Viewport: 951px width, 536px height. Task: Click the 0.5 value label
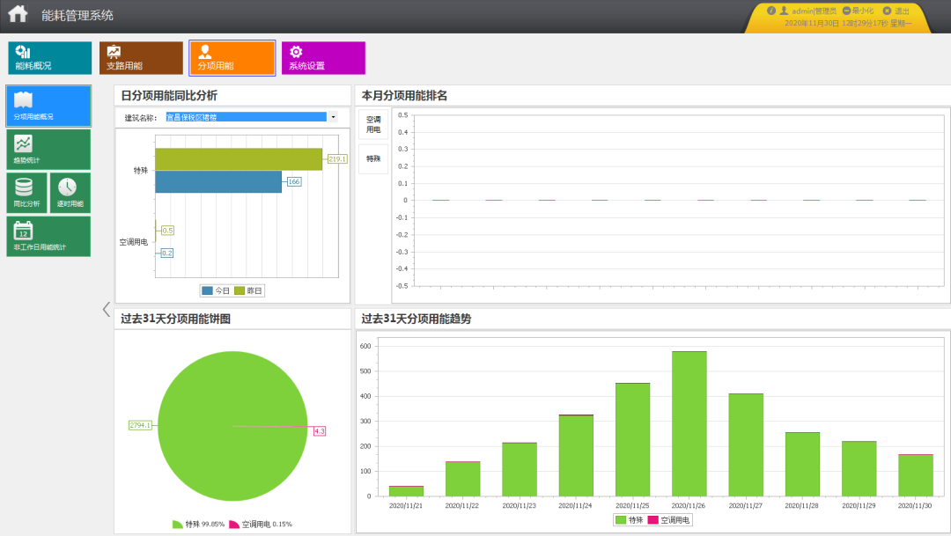point(167,231)
